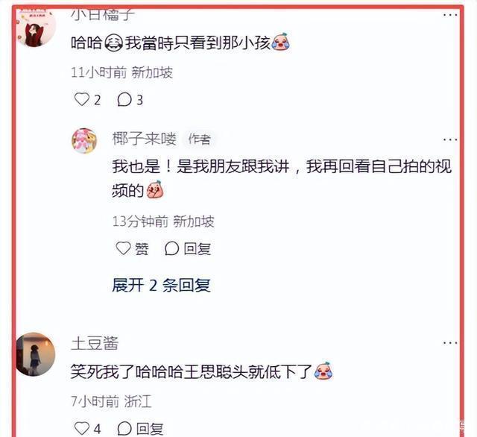Image resolution: width=477 pixels, height=437 pixels.
Task: Like the 小白橘子 comment via its heart icon
Action: (x=82, y=99)
